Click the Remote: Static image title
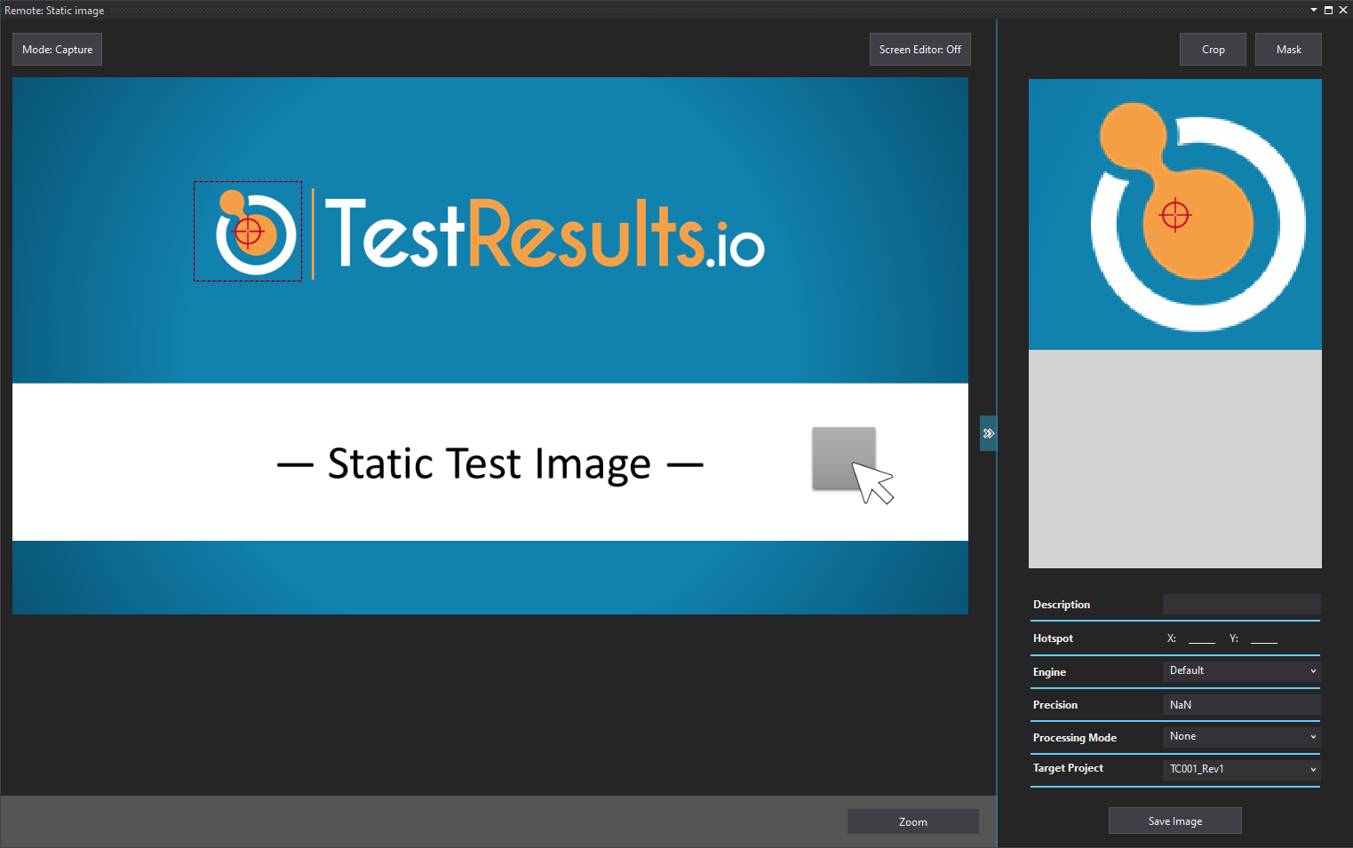Viewport: 1353px width, 848px height. click(x=54, y=11)
